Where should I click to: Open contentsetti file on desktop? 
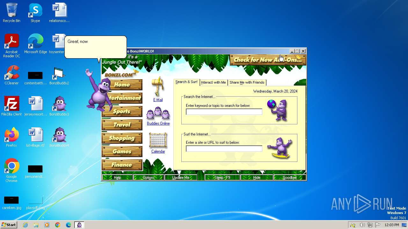[35, 78]
